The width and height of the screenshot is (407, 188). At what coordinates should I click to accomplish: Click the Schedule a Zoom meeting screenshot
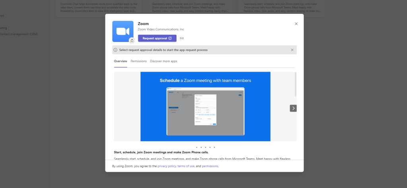point(205,106)
